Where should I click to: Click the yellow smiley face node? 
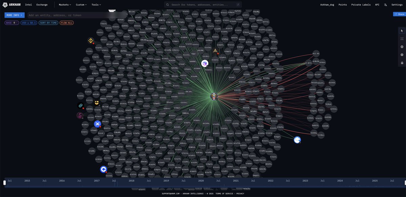(97, 102)
